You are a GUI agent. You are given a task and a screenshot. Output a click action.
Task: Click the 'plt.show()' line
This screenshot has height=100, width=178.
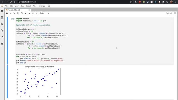[21, 63]
